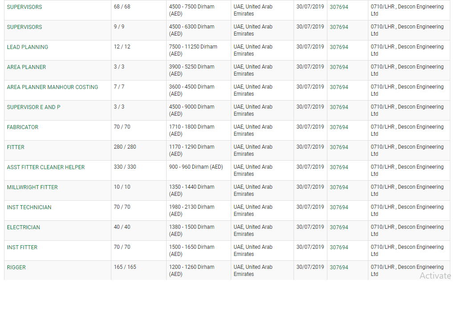The width and height of the screenshot is (453, 320).
Task: Click permission number 307694 in RIGGER row
Action: (x=339, y=267)
